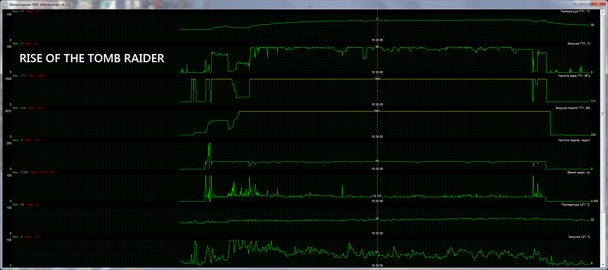
Task: Click 'Мин : 4' in CPU usage graph
Action: tap(18, 237)
